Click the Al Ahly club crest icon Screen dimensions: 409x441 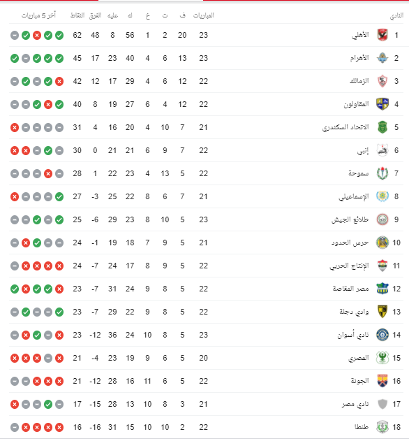(382, 35)
